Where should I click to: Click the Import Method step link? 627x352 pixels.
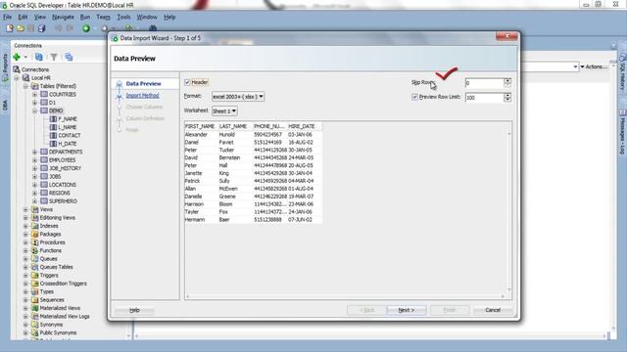pos(142,96)
